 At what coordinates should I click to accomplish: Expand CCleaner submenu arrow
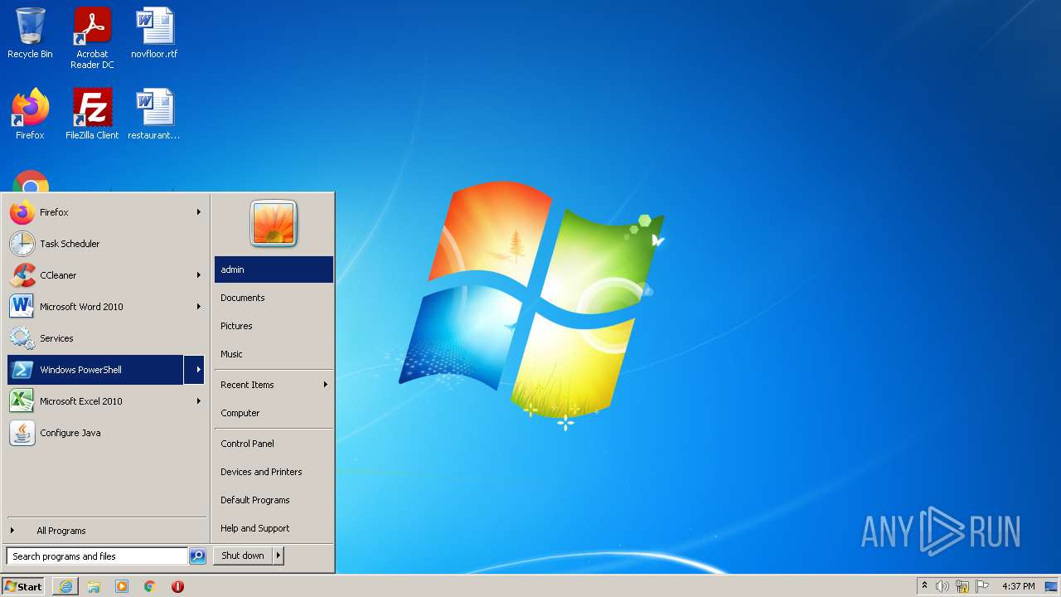199,275
